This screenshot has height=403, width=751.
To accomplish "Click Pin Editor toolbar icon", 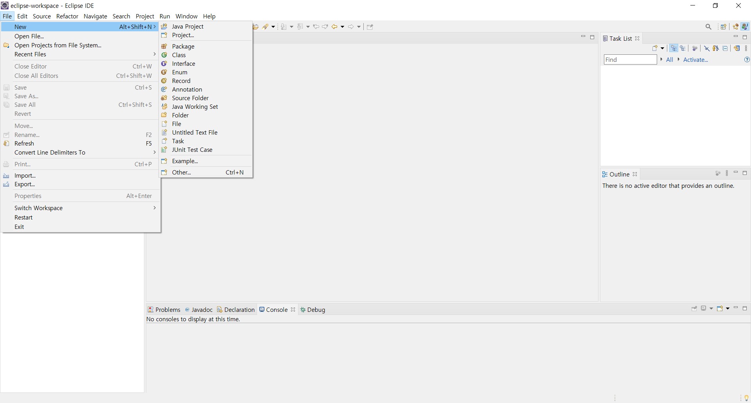I will (370, 27).
